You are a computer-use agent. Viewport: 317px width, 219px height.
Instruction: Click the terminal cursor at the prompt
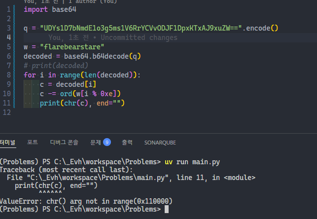click(166, 209)
